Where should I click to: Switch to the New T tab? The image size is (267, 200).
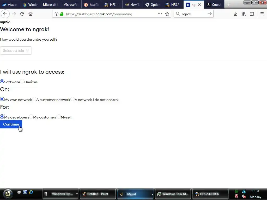tap(132, 5)
